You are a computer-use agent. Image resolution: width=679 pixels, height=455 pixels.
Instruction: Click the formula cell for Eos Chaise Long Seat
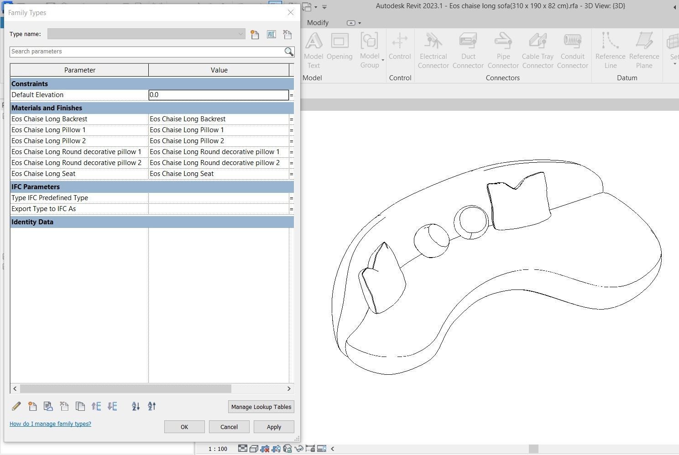(x=292, y=174)
